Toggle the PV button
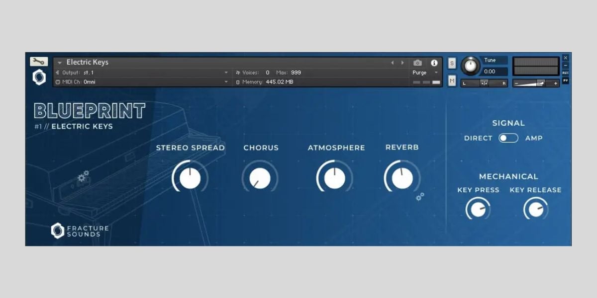The height and width of the screenshot is (298, 597). [x=566, y=80]
